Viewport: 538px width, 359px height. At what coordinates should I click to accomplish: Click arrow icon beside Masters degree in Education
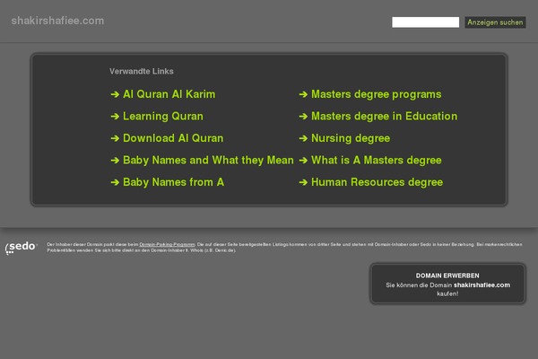(x=303, y=116)
